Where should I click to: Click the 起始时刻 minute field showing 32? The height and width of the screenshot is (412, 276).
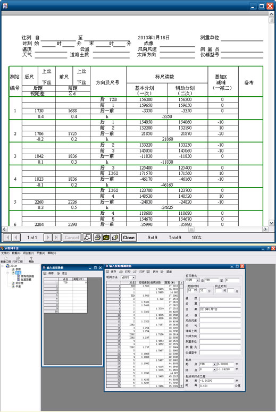(203, 291)
